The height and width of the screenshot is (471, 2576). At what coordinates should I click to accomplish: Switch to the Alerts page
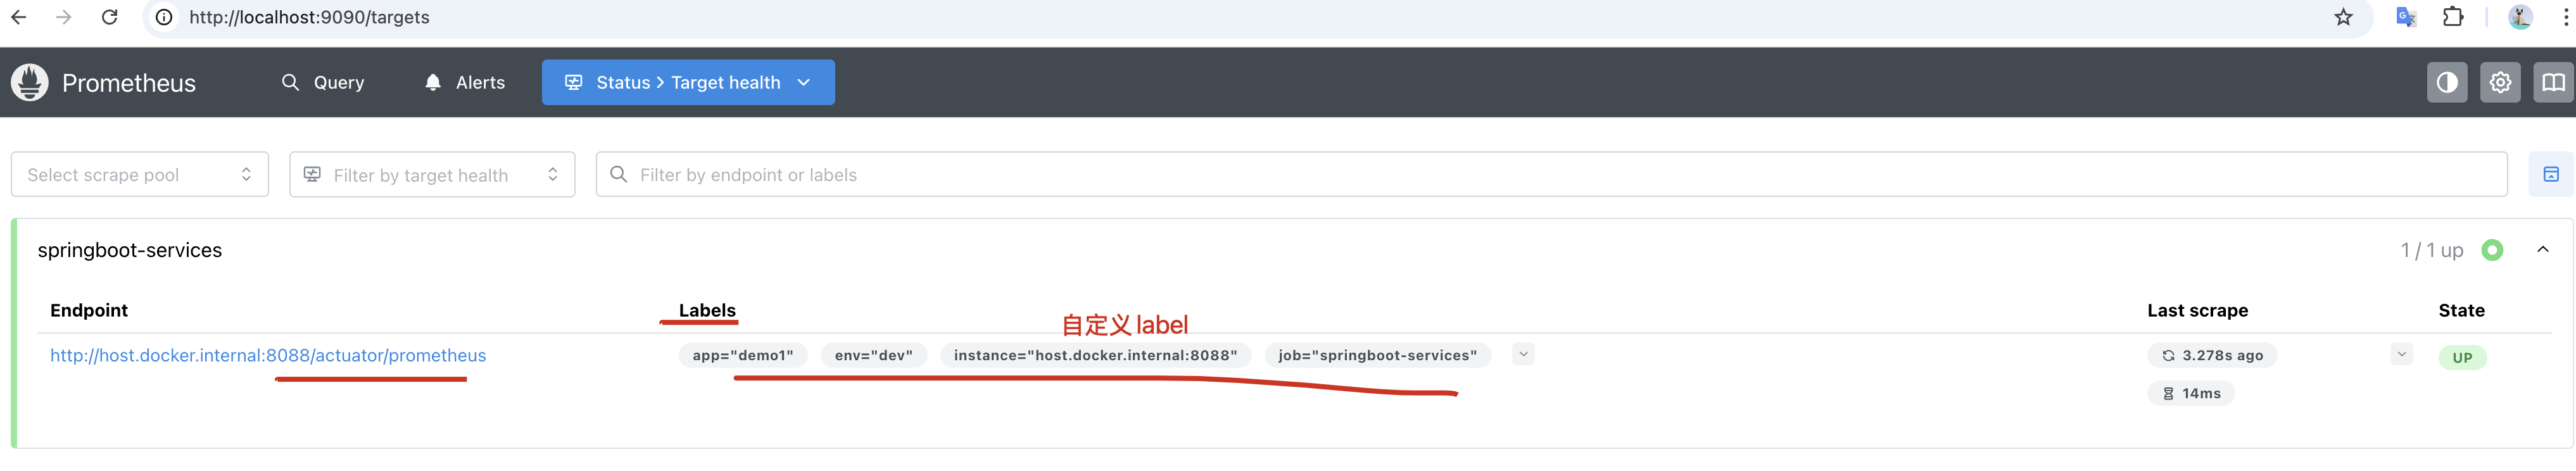478,83
